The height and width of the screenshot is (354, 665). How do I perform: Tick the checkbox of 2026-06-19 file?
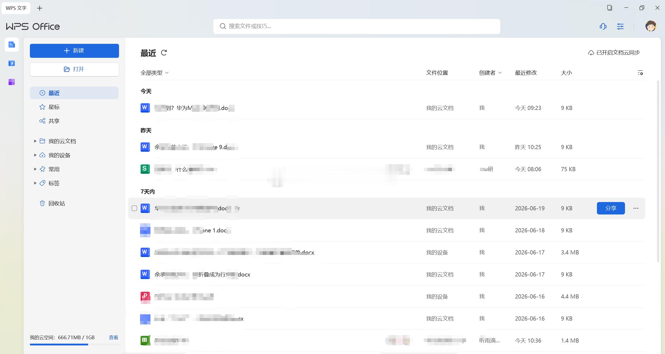(x=134, y=208)
